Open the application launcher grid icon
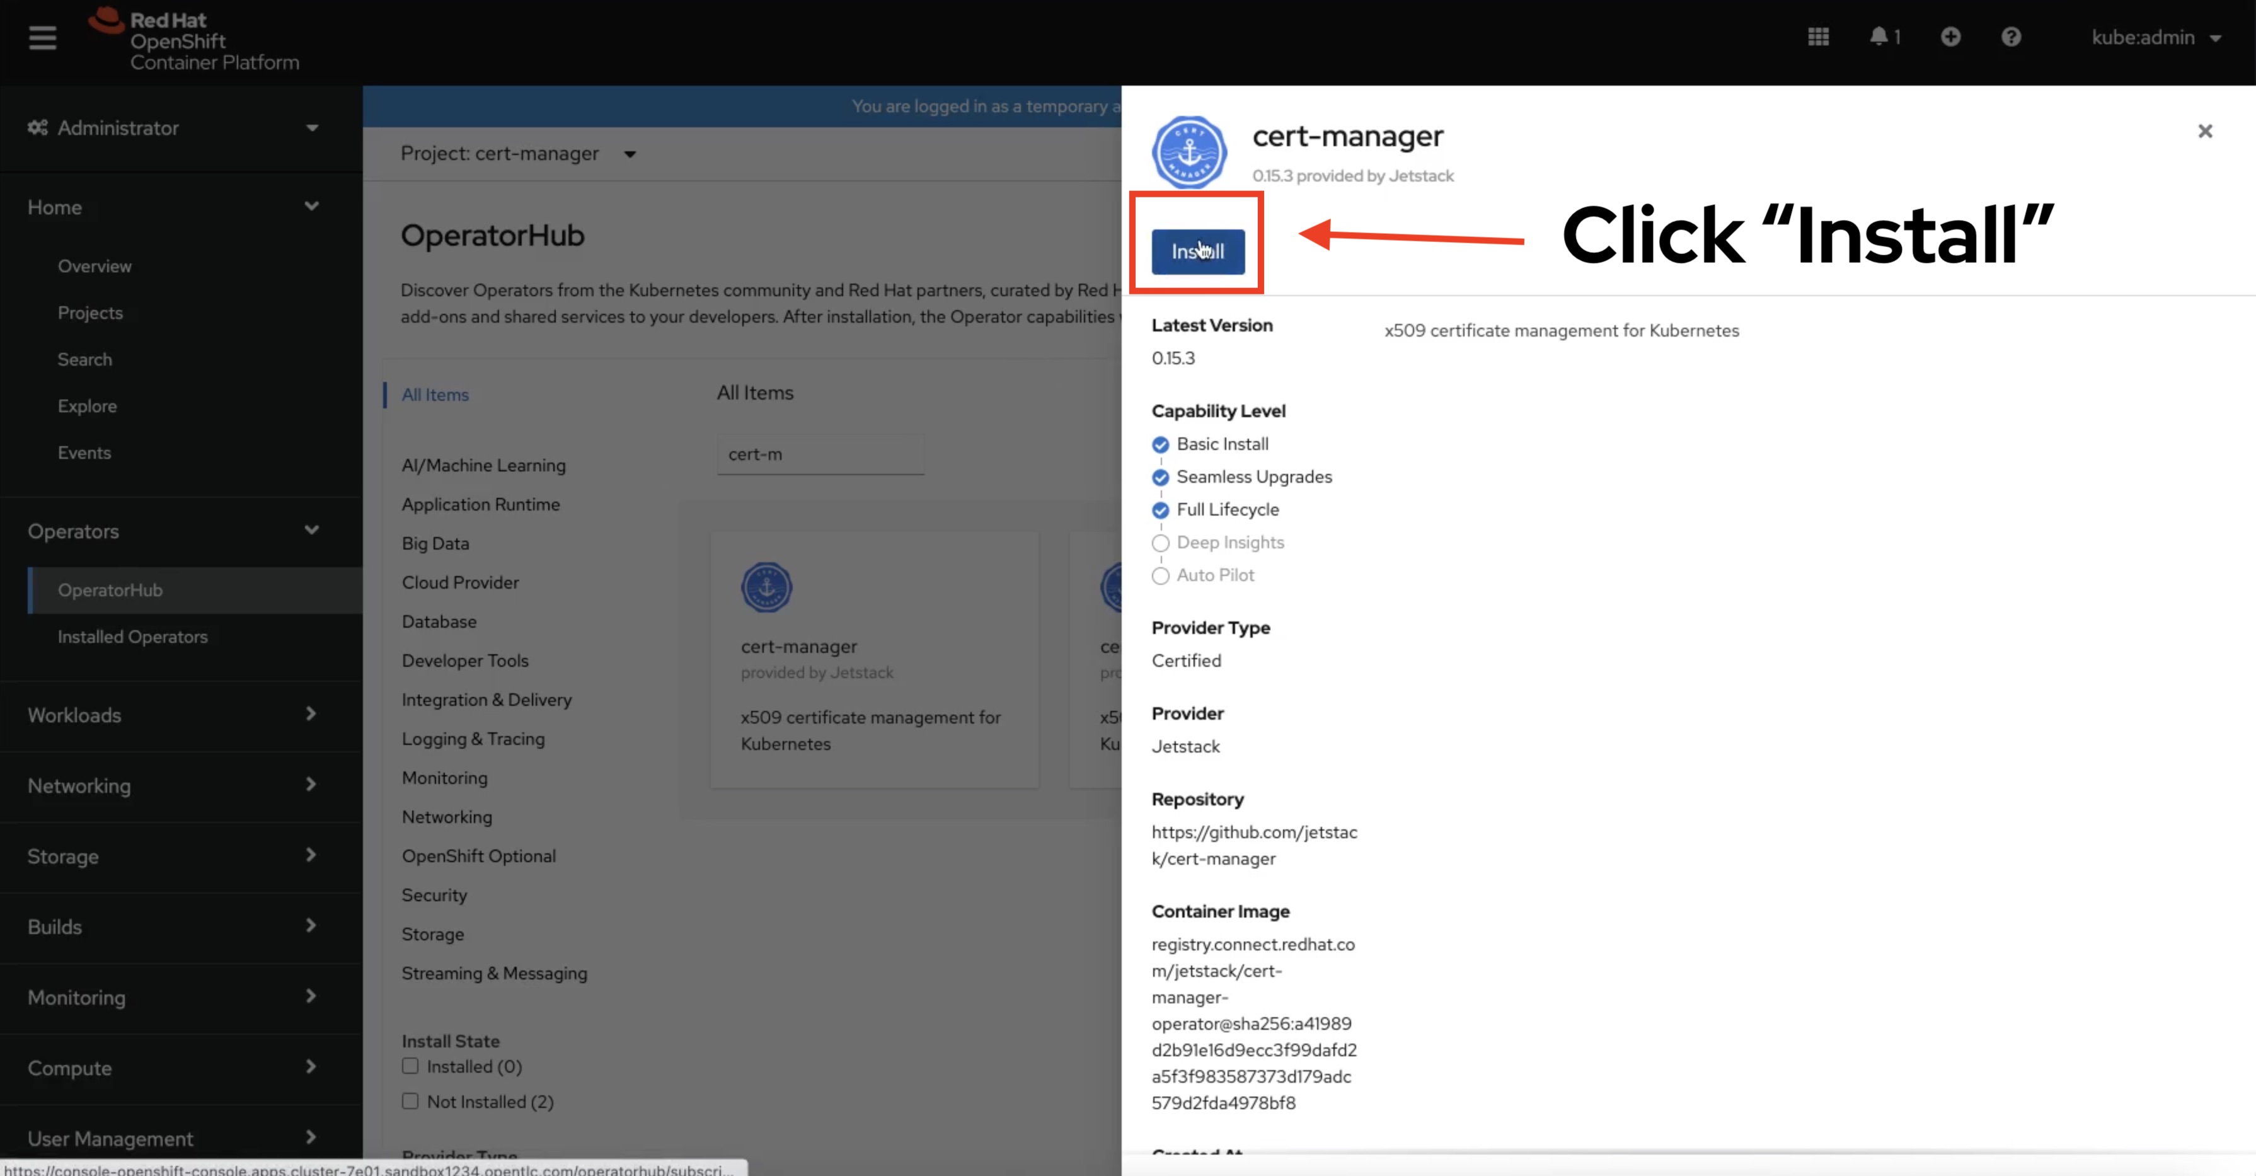Viewport: 2256px width, 1176px height. pyautogui.click(x=1819, y=37)
